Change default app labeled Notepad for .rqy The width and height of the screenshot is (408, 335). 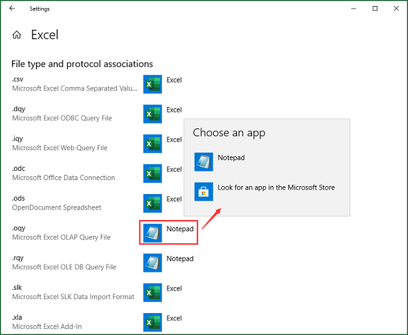[x=180, y=259]
